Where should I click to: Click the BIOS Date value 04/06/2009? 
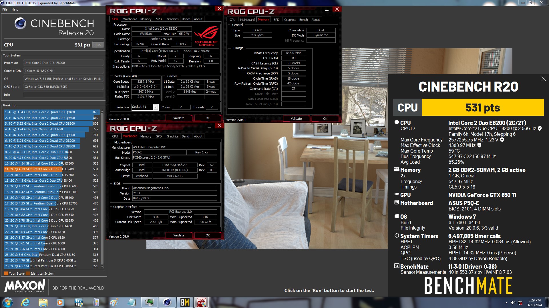174,198
